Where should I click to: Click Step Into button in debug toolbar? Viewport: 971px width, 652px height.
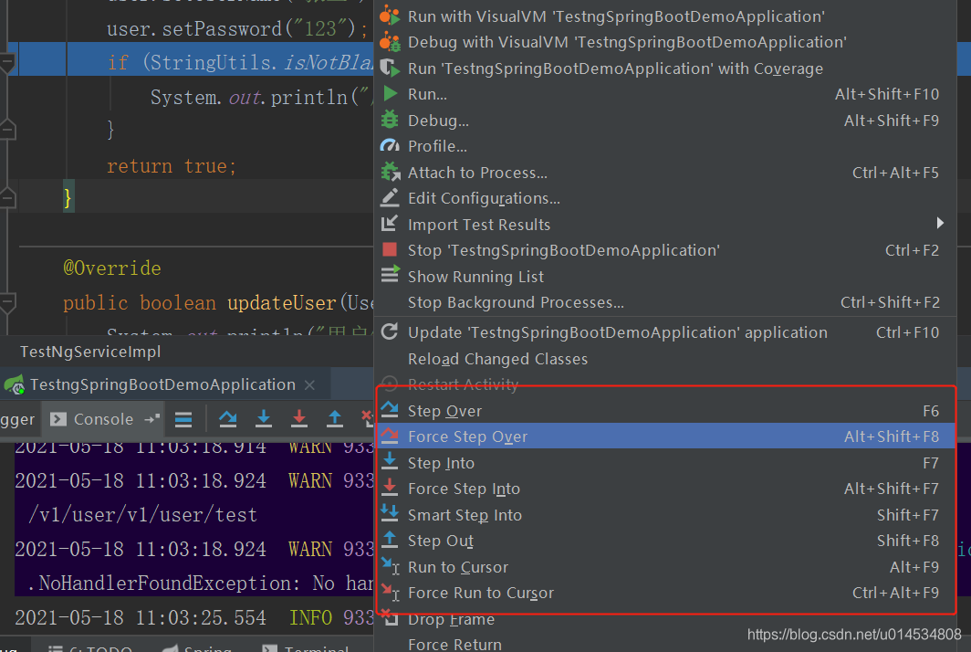[264, 419]
